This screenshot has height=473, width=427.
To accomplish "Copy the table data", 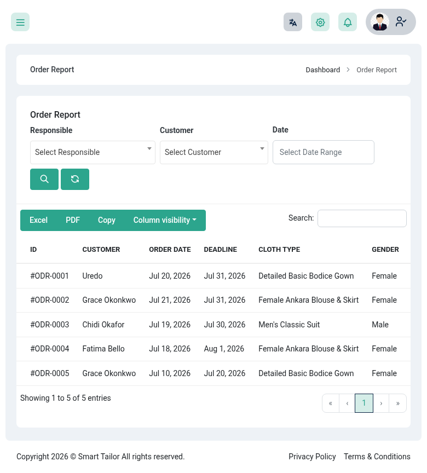I will coord(106,220).
